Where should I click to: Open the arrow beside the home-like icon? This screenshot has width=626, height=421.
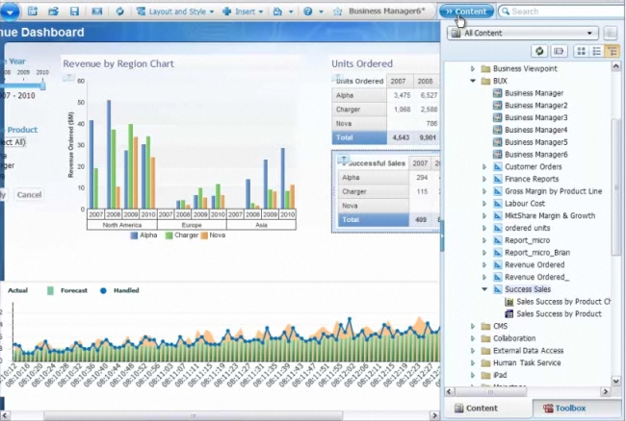click(x=291, y=12)
